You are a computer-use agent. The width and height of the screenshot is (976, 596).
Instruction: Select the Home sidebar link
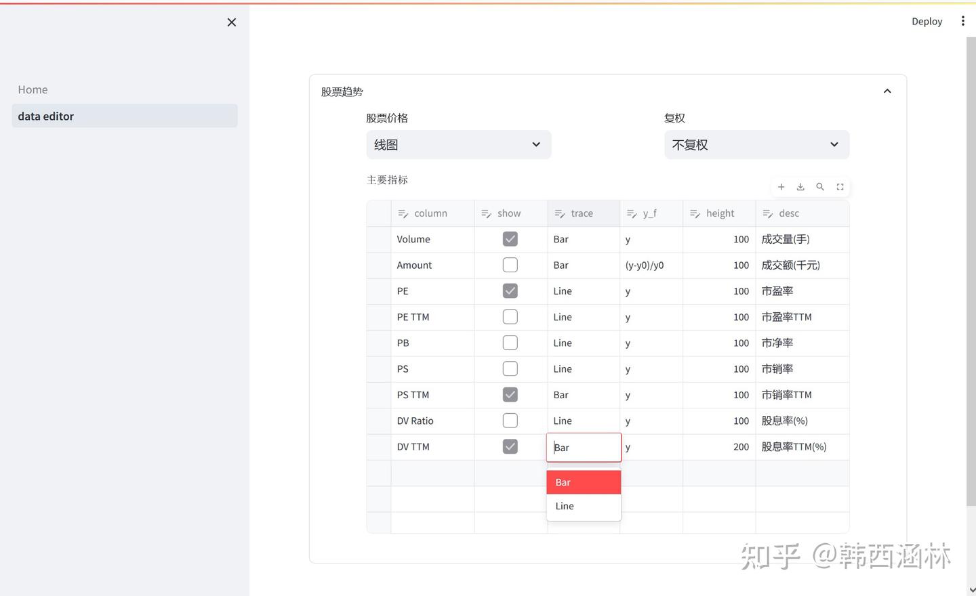33,89
